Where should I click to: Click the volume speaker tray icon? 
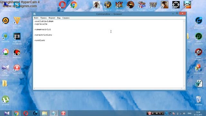pyautogui.click(x=184, y=113)
